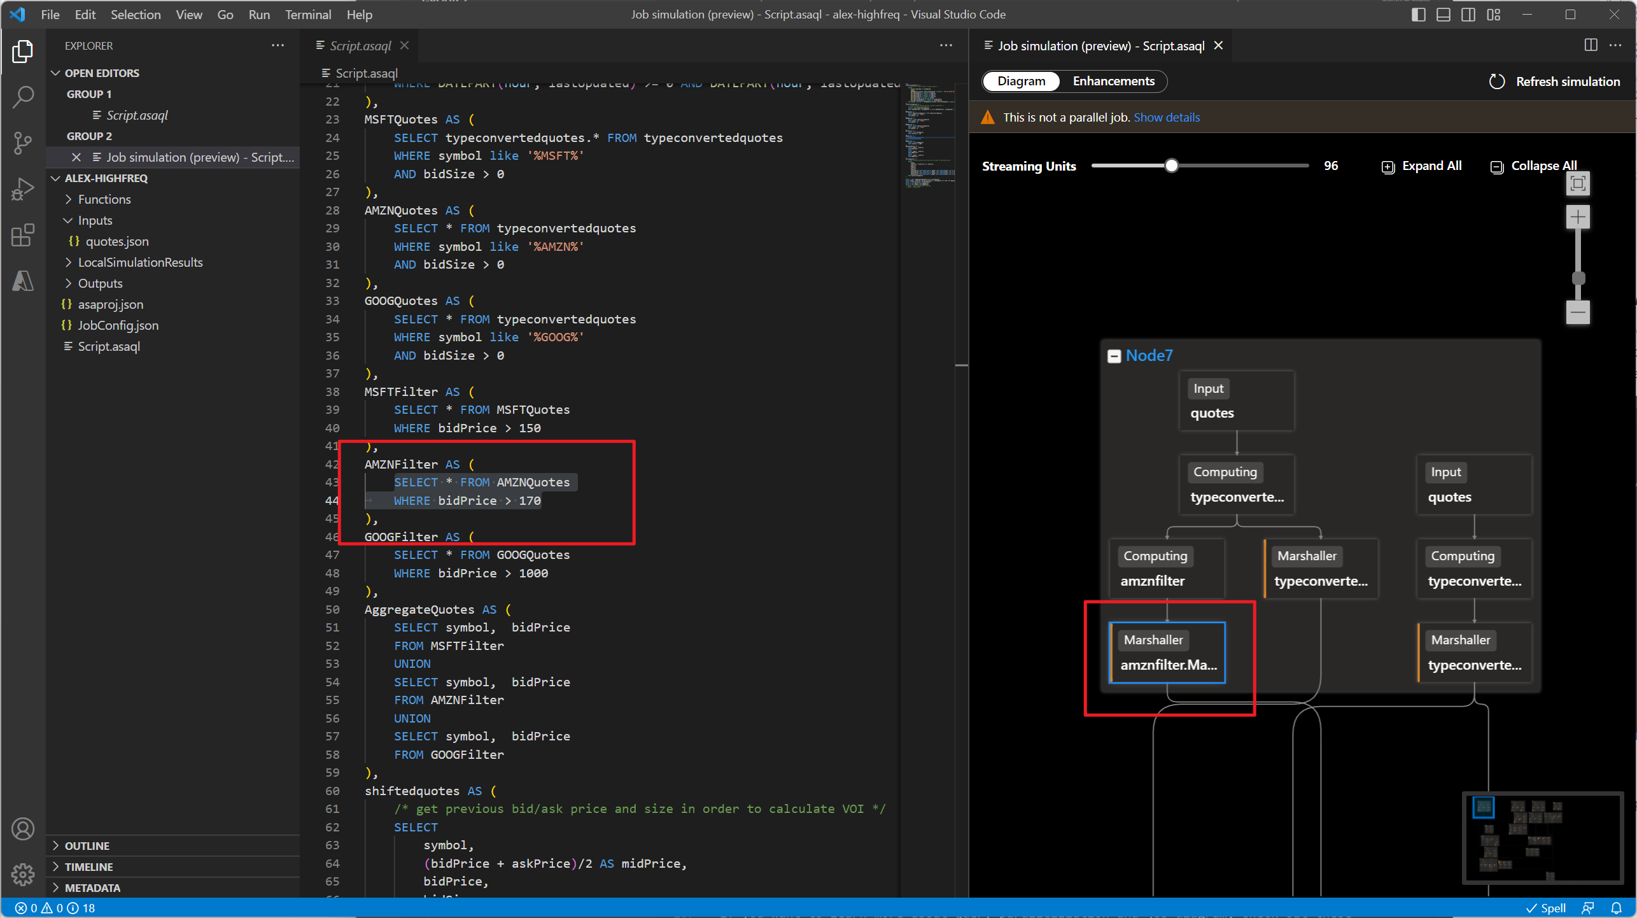The height and width of the screenshot is (918, 1637).
Task: Switch to the Script.asaql editor tab
Action: (360, 46)
